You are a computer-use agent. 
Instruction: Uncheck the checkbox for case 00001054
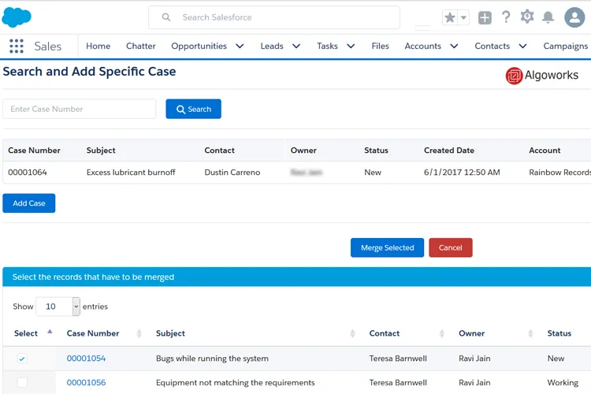click(x=22, y=359)
